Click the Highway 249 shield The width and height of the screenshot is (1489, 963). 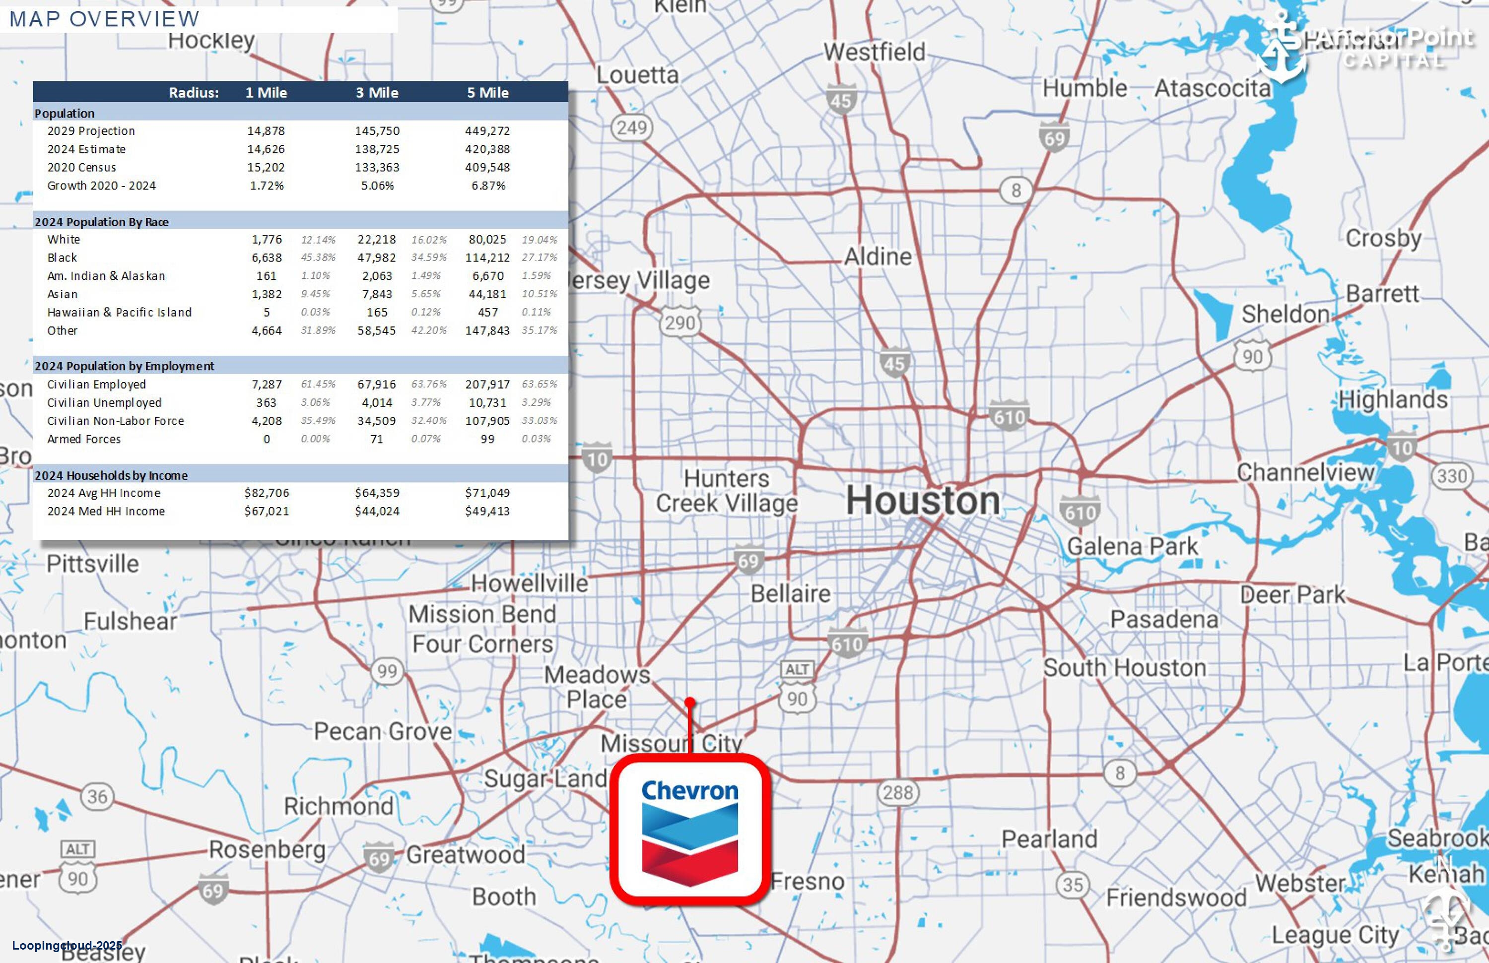(631, 128)
